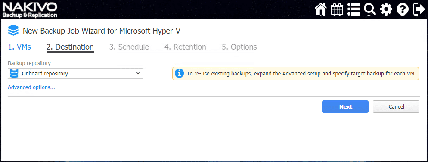Open the 4. Retention step
Image resolution: width=428 pixels, height=162 pixels.
click(x=185, y=47)
